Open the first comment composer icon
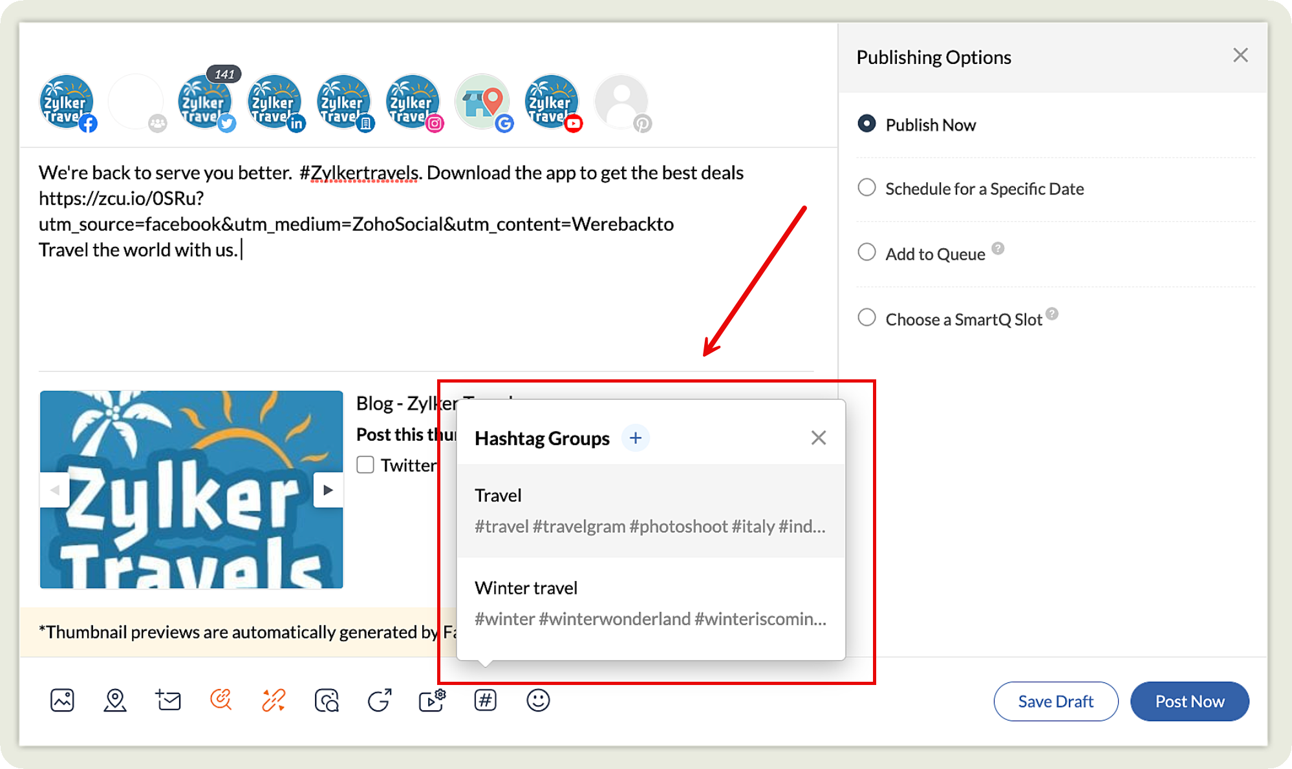The height and width of the screenshot is (769, 1292). (167, 700)
